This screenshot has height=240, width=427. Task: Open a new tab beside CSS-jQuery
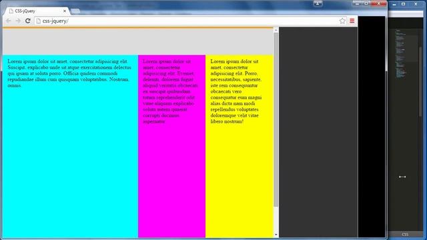pyautogui.click(x=75, y=11)
